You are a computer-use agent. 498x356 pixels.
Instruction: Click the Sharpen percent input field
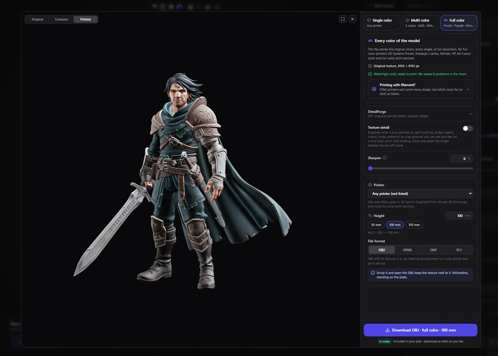pyautogui.click(x=461, y=159)
